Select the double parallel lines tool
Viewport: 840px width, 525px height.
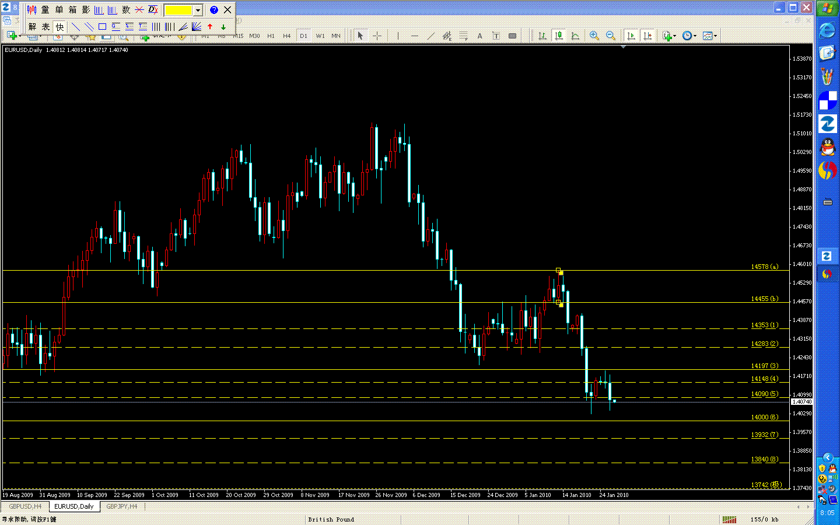pyautogui.click(x=89, y=27)
